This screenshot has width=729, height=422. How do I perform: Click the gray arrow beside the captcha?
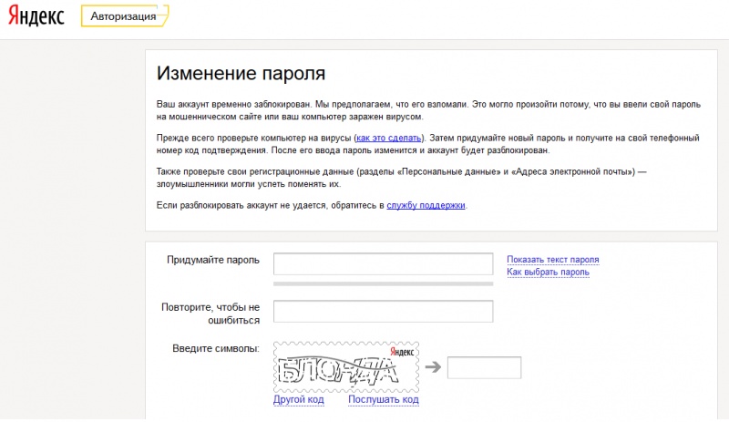[x=433, y=367]
